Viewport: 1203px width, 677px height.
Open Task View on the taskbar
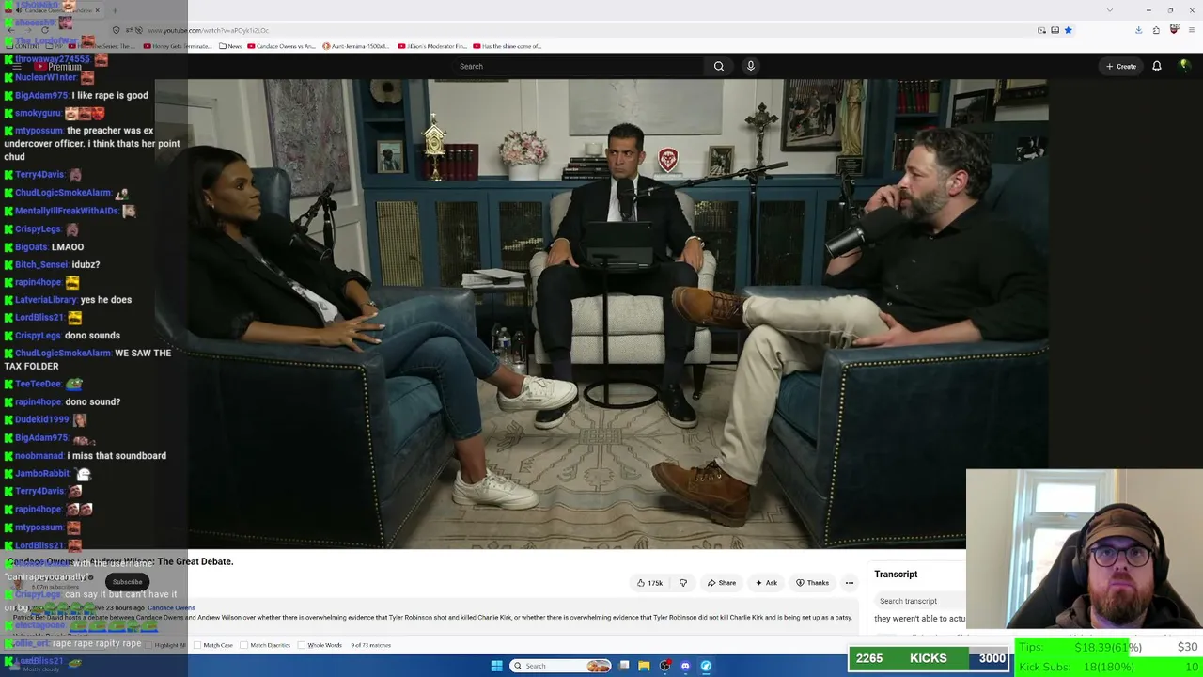pyautogui.click(x=623, y=666)
